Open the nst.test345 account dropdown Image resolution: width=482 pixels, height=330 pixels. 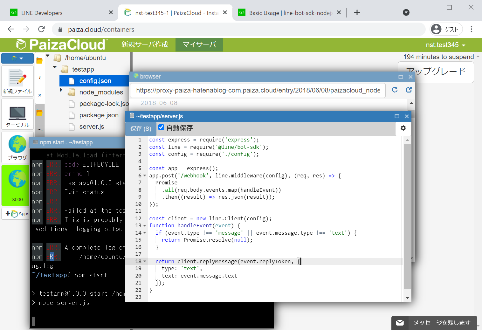point(445,45)
